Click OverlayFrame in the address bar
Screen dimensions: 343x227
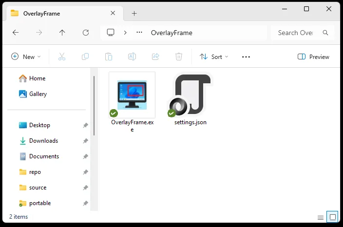point(171,33)
